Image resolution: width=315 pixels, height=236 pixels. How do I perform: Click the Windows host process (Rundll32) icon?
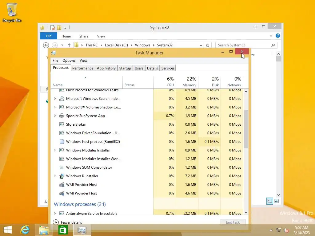coord(62,141)
